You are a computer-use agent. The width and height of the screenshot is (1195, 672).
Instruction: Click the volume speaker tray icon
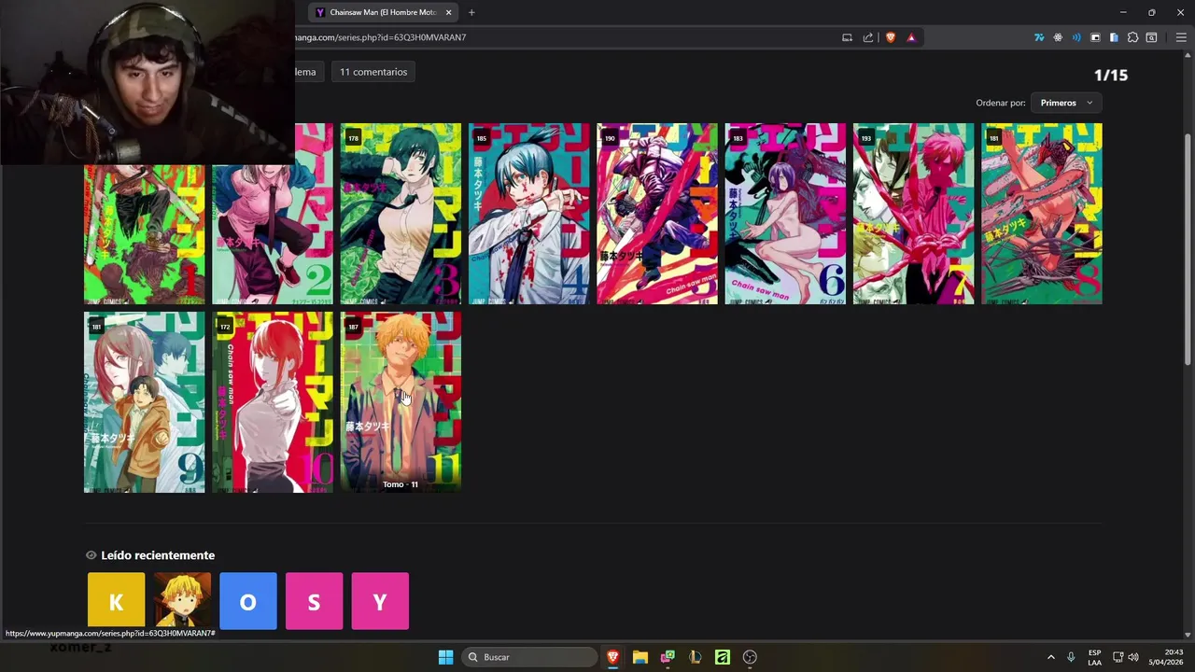tap(1133, 657)
